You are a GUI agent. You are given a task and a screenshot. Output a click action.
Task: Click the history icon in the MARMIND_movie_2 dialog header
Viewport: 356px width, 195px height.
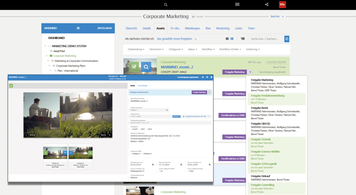pyautogui.click(x=203, y=77)
